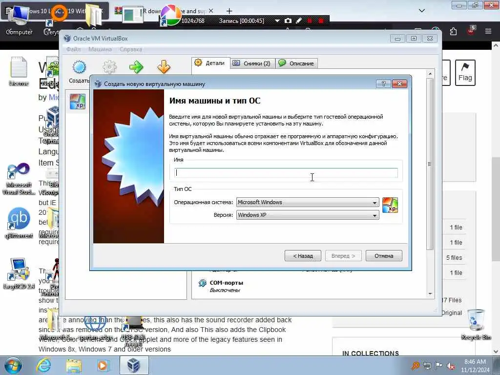Select the qBittorrent desktop shortcut

(19, 223)
